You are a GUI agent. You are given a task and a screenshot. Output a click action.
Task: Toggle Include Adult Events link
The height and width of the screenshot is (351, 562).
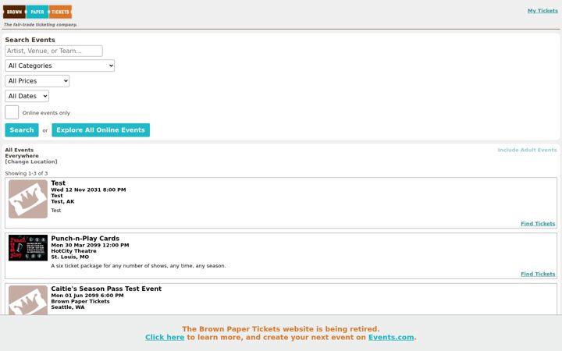(527, 150)
